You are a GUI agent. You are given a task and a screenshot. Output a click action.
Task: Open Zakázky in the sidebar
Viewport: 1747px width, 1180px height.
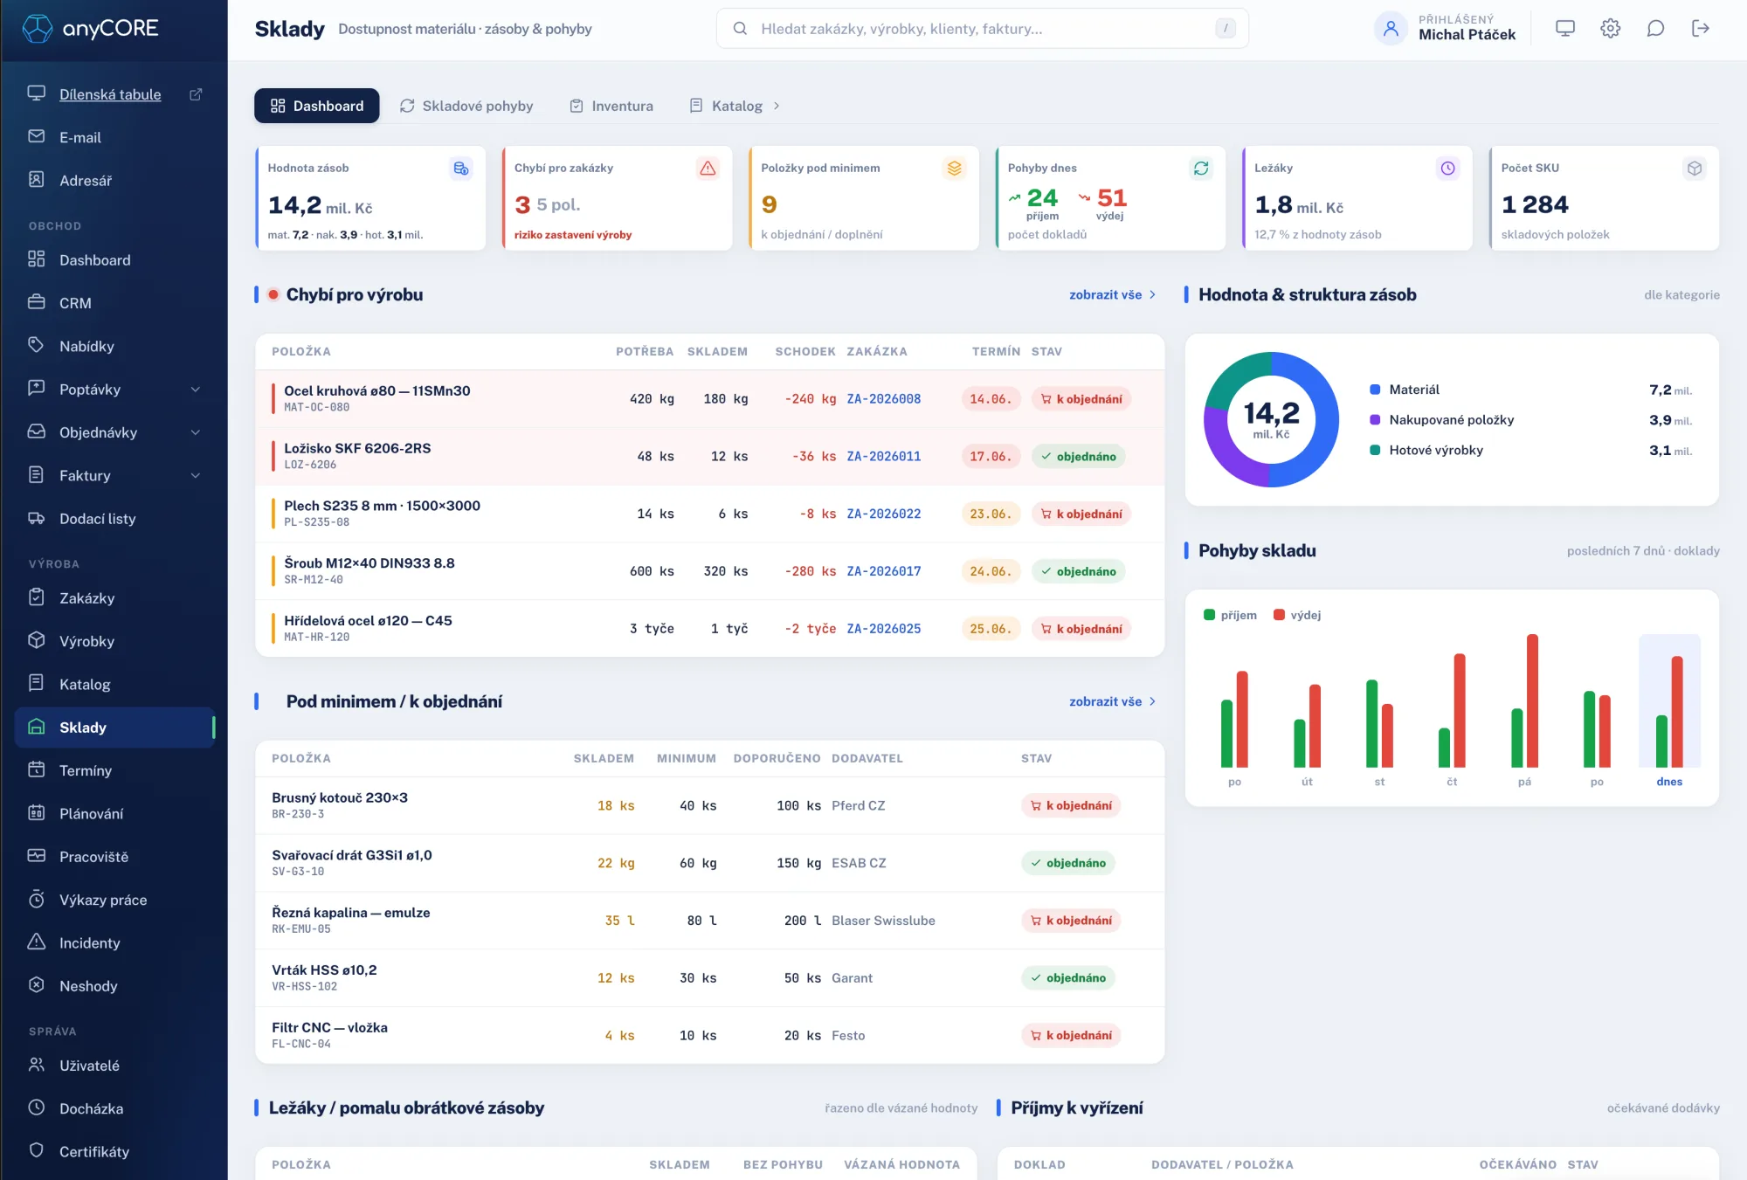[x=114, y=598]
